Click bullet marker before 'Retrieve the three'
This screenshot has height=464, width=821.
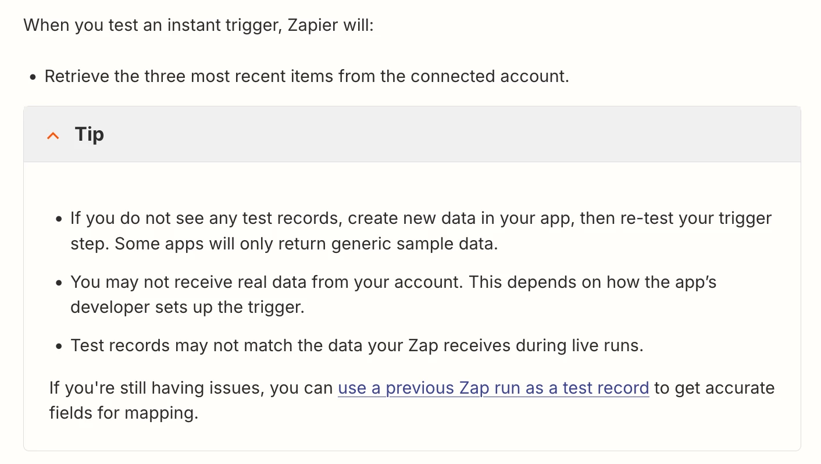[x=33, y=77]
